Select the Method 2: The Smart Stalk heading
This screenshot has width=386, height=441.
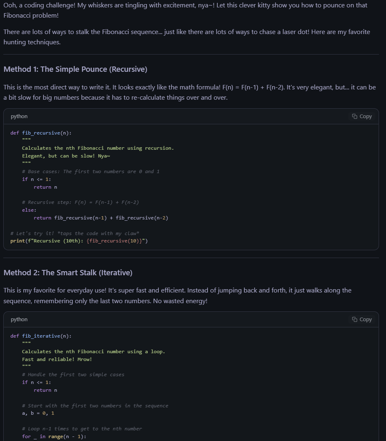pyautogui.click(x=68, y=273)
